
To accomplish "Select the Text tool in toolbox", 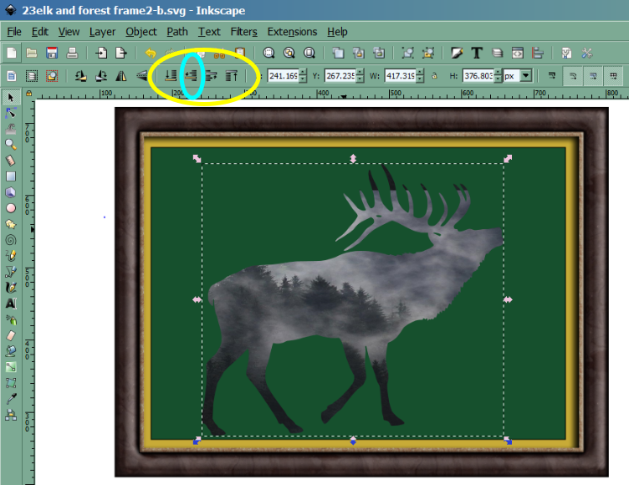I will (11, 304).
